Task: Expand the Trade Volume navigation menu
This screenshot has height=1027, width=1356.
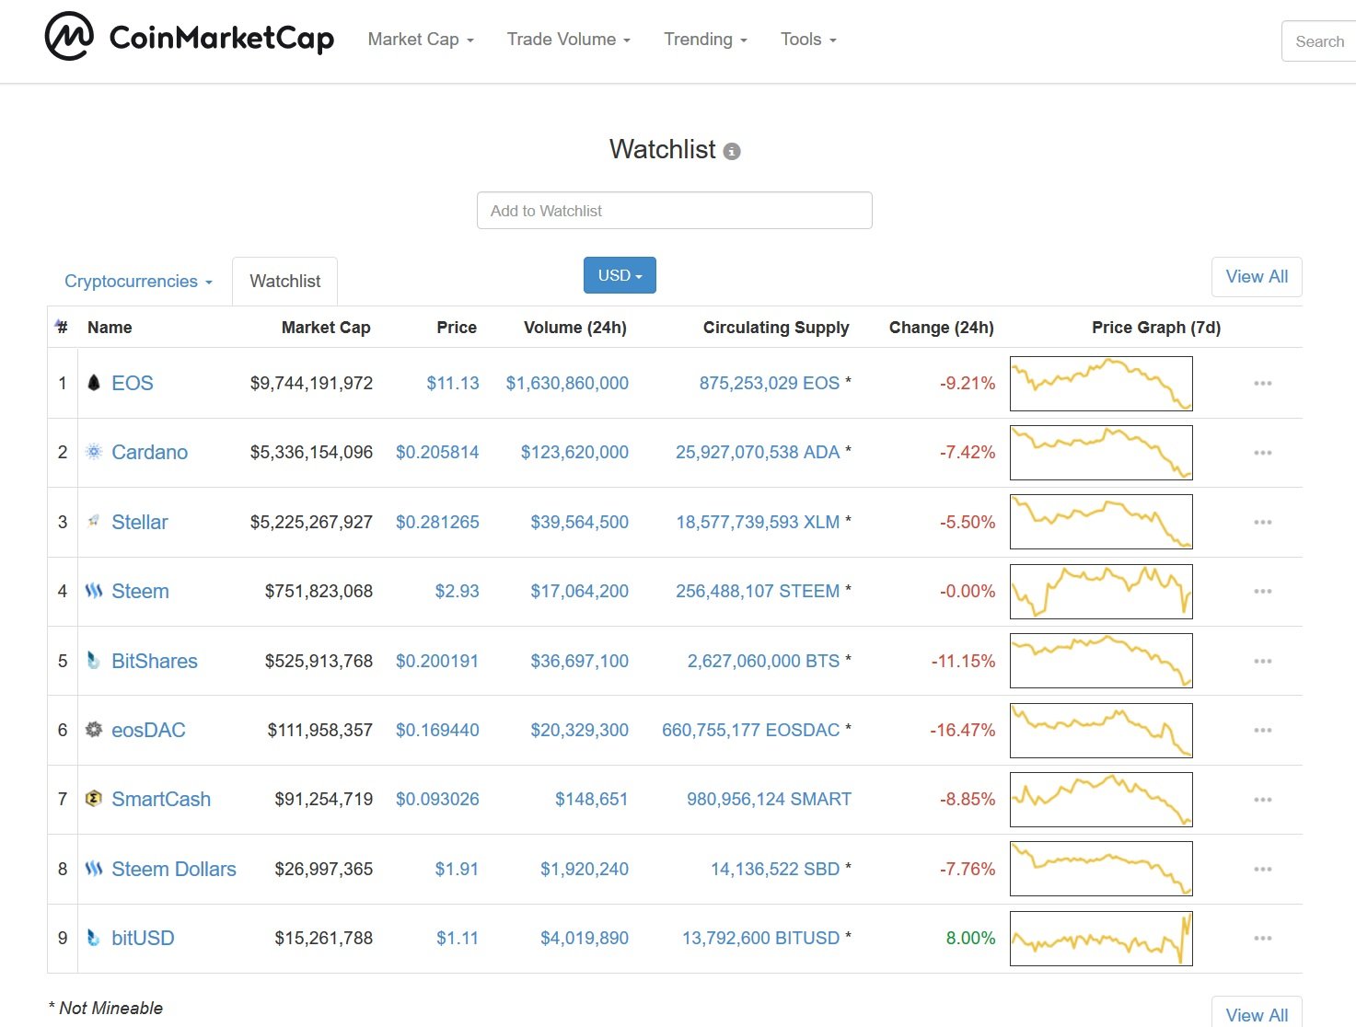Action: [568, 40]
